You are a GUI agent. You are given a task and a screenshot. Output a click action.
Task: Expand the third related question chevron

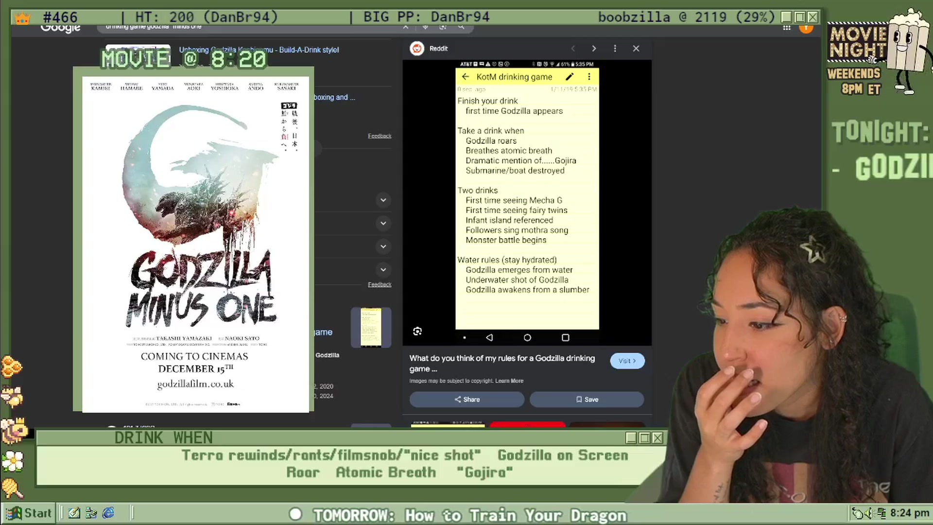[x=383, y=246]
